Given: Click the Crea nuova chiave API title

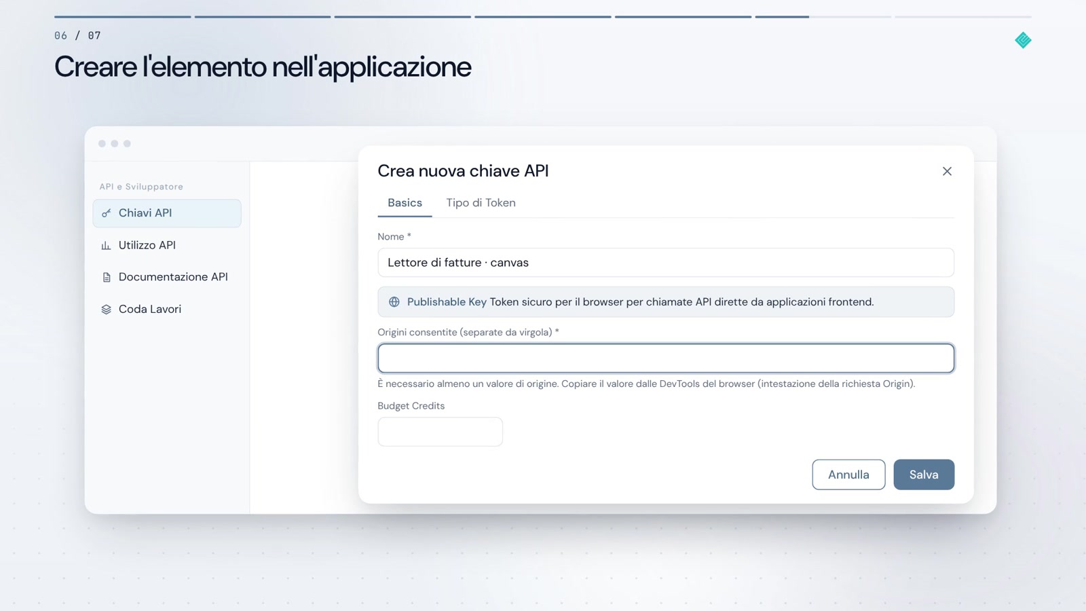Looking at the screenshot, I should [x=463, y=171].
